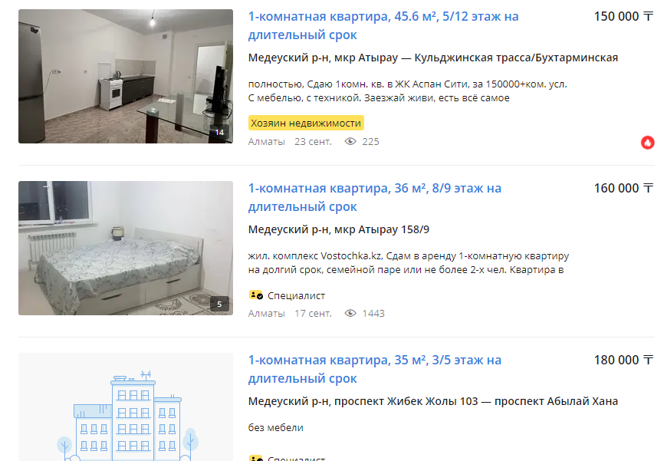Viewport: 664px width, 461px height.
Task: Click the eye views icon beside 225
Action: [x=350, y=141]
